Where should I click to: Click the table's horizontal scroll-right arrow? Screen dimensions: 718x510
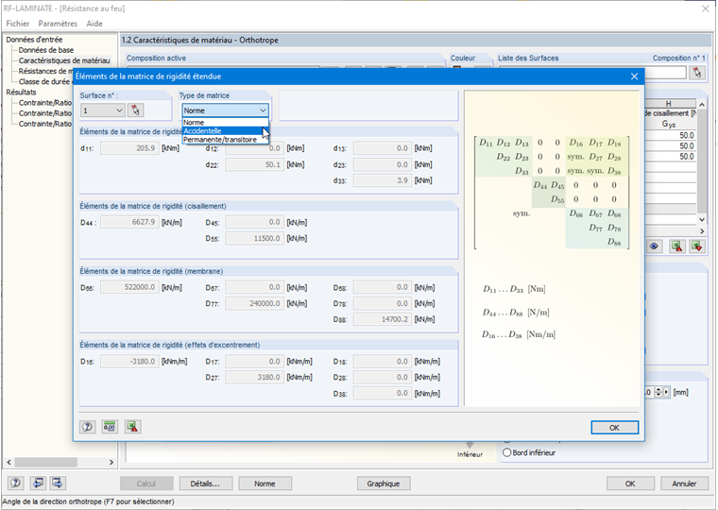[702, 231]
